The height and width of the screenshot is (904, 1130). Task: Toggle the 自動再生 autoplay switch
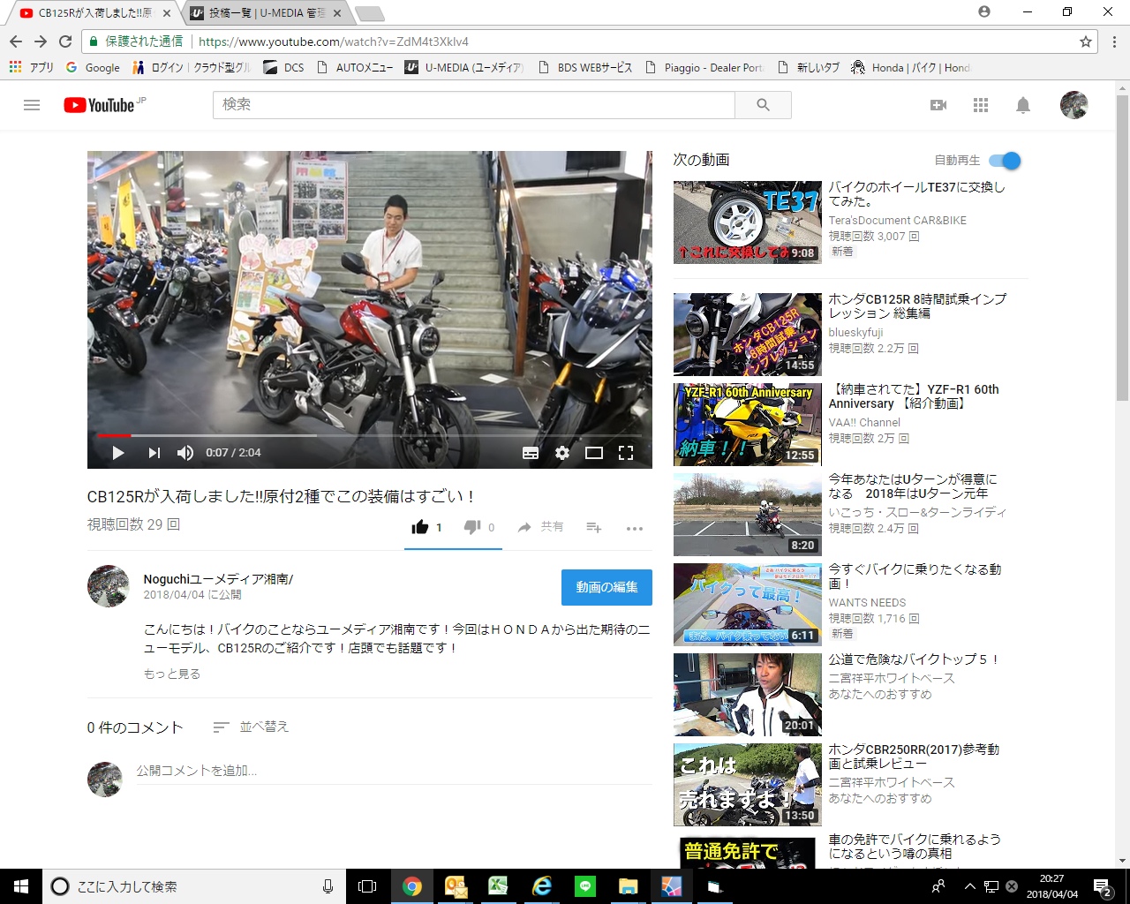[1006, 161]
